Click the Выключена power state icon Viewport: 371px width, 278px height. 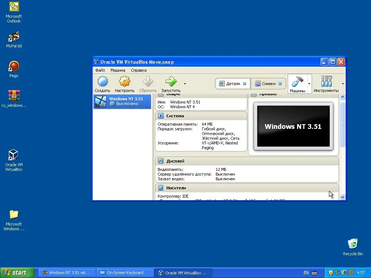[112, 104]
